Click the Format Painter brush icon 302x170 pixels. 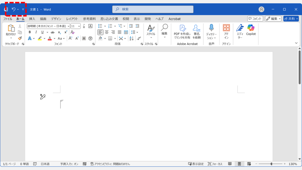tap(20, 38)
